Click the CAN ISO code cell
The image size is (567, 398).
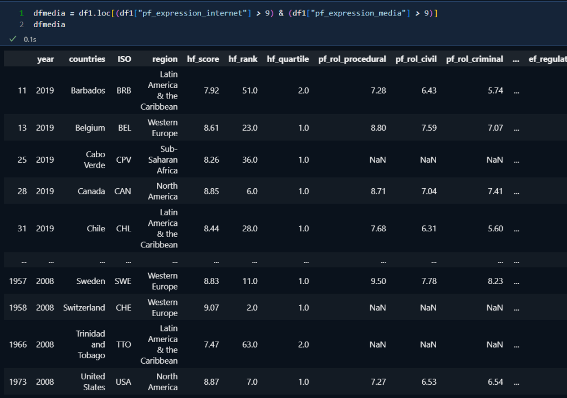[122, 192]
